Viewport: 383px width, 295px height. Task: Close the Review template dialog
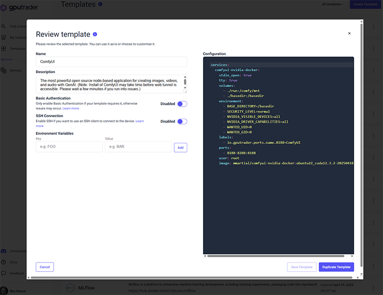point(349,33)
